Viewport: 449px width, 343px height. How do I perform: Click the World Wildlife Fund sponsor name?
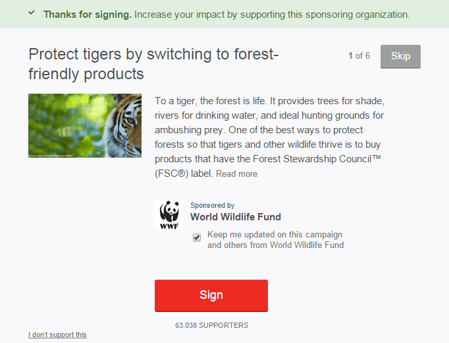[x=236, y=217]
